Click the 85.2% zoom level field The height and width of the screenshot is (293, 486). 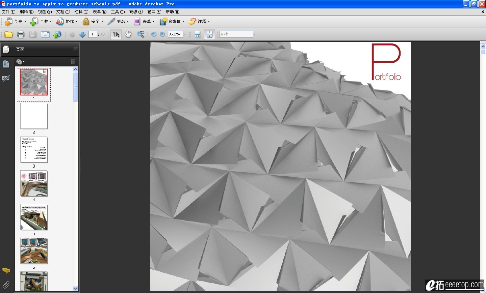click(x=175, y=34)
